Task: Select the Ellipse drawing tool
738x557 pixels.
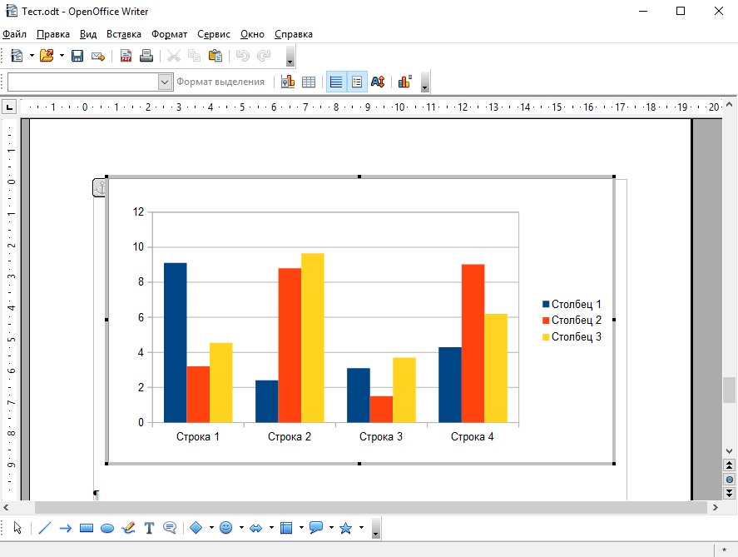Action: [x=107, y=528]
